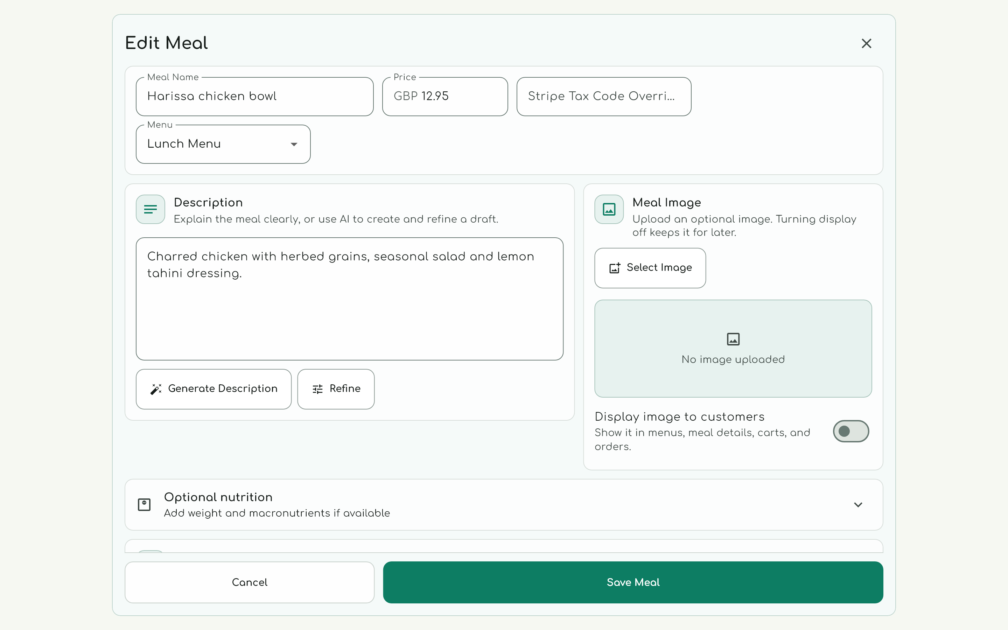Image resolution: width=1008 pixels, height=630 pixels.
Task: Toggle Display image to customers switch
Action: point(851,431)
